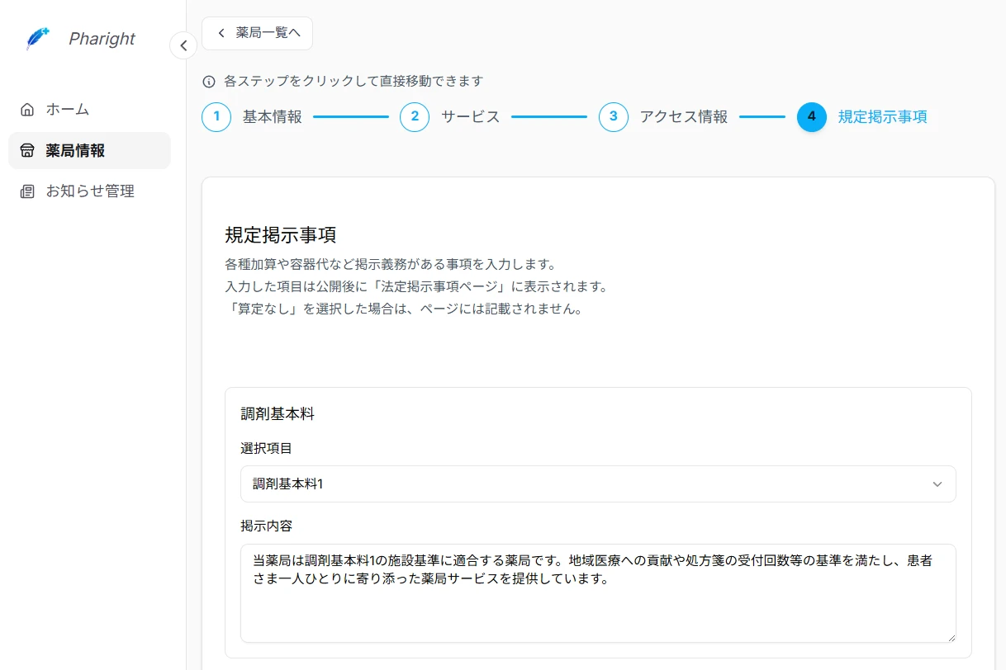The image size is (1006, 670).
Task: Go to the アクセス情報 step label
Action: (x=683, y=117)
